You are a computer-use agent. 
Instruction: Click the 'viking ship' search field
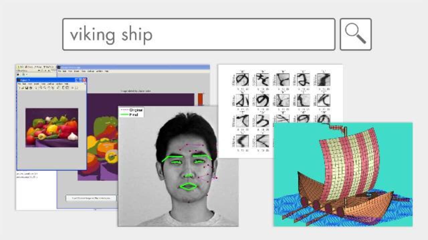tap(199, 34)
